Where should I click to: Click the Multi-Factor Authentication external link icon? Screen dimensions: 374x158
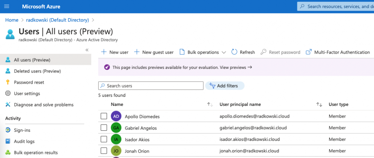tap(309, 52)
